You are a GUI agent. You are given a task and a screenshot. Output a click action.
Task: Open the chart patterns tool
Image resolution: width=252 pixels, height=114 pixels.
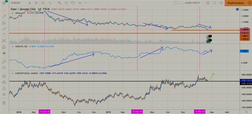(4, 41)
